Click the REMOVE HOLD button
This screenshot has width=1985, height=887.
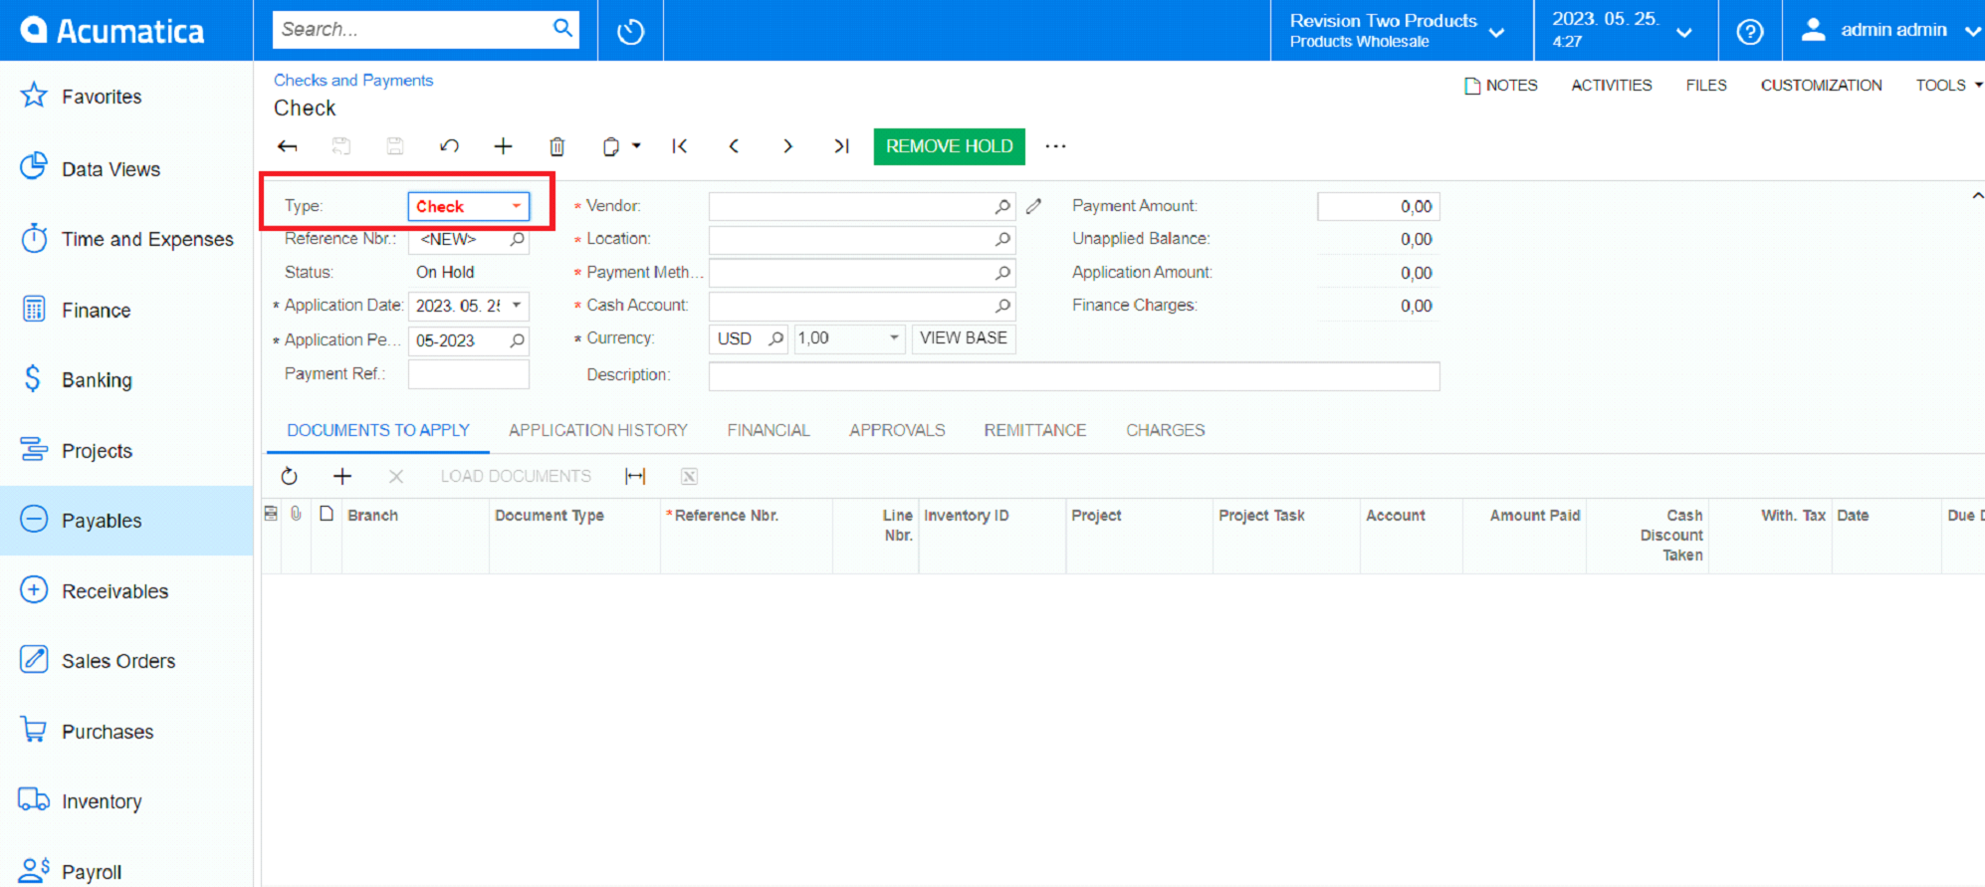point(950,146)
